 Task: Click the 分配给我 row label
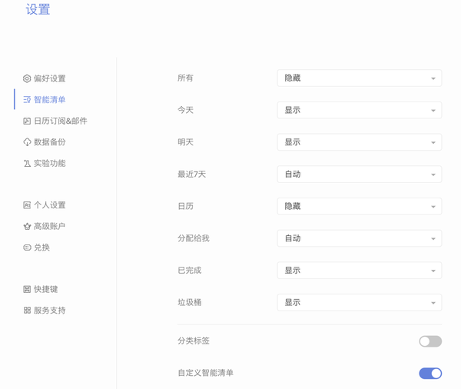pyautogui.click(x=194, y=238)
